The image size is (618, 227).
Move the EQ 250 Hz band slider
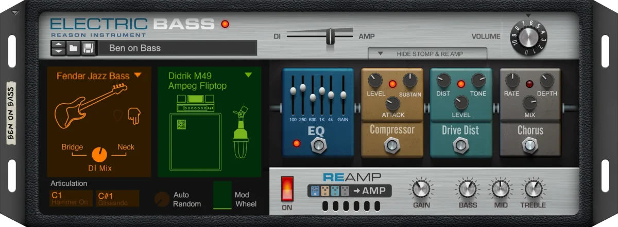click(x=303, y=87)
